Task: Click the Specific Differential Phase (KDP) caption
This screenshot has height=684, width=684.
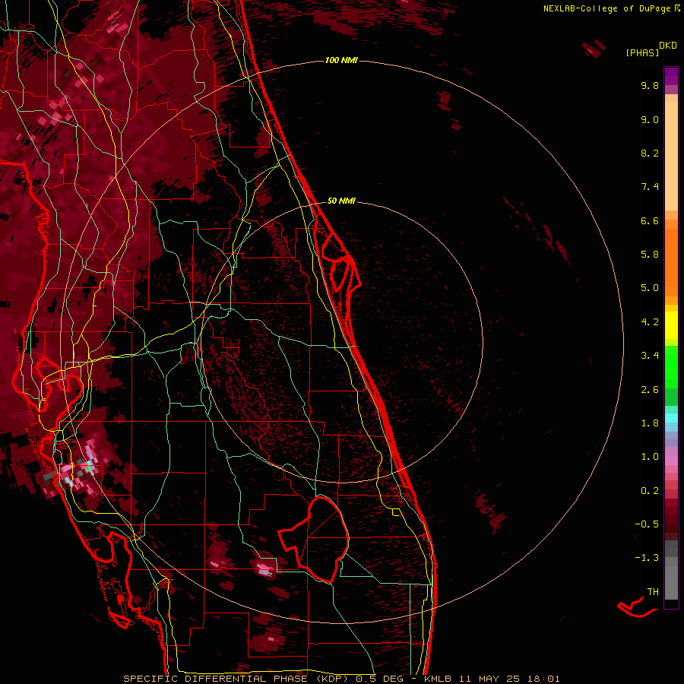Action: pos(237,679)
